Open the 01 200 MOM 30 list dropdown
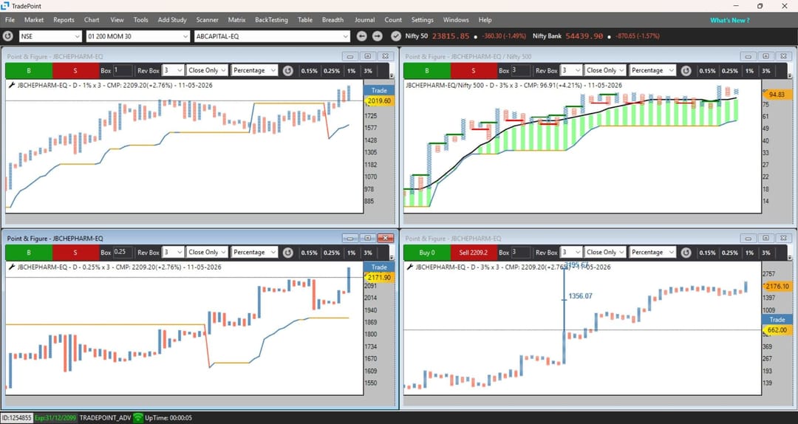 (x=185, y=36)
